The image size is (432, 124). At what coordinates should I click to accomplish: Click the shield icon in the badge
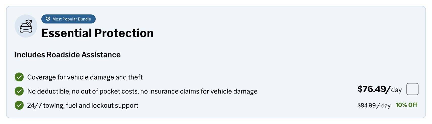tap(48, 19)
